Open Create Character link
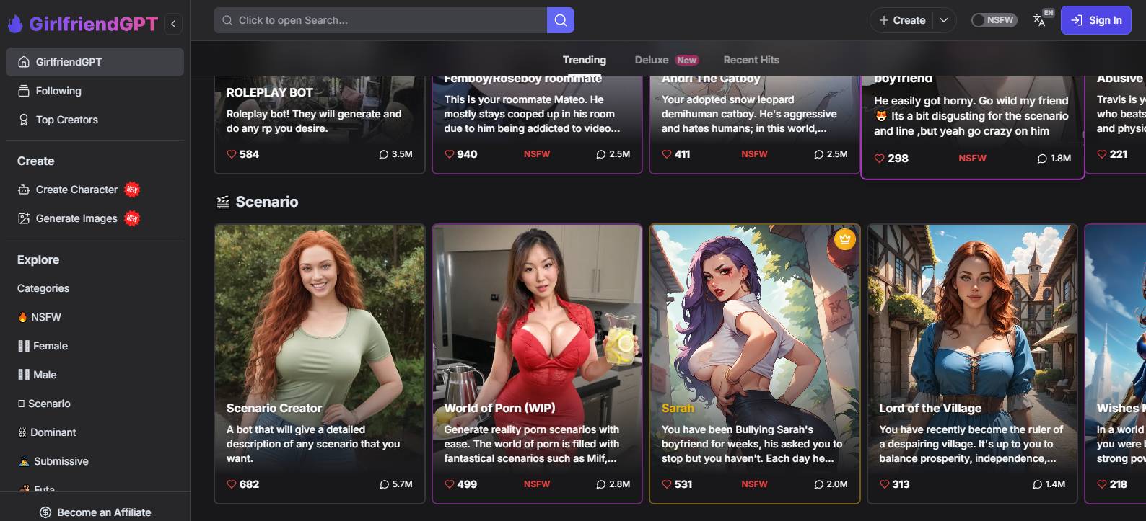The width and height of the screenshot is (1146, 521). (95, 190)
